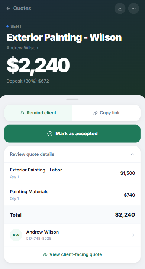Go back to the Quotes list
This screenshot has height=269, width=145.
[19, 8]
